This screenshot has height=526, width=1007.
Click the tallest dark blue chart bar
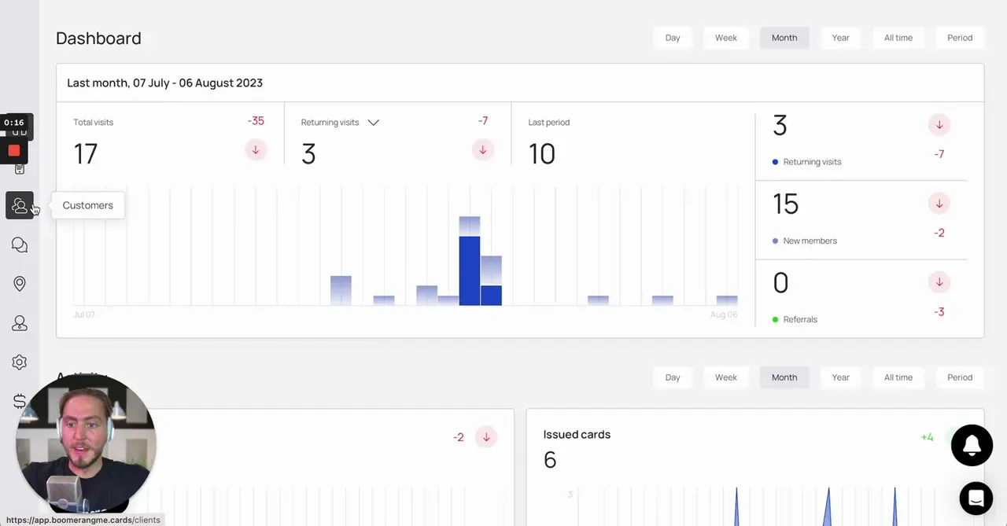470,270
